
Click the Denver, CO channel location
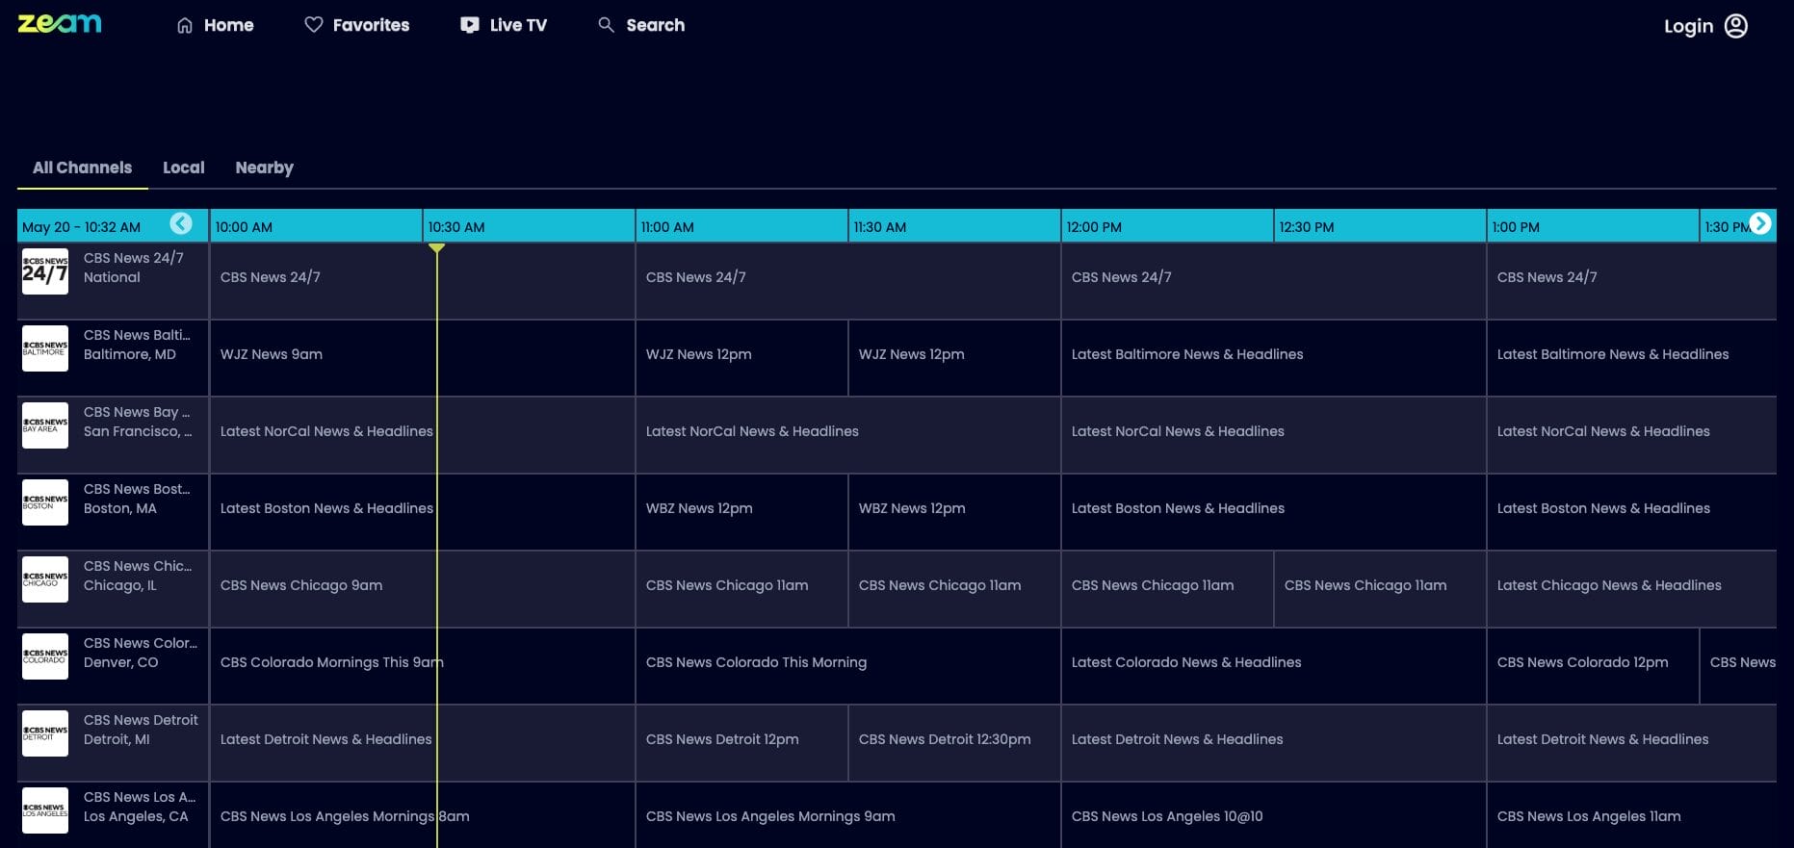click(x=121, y=662)
